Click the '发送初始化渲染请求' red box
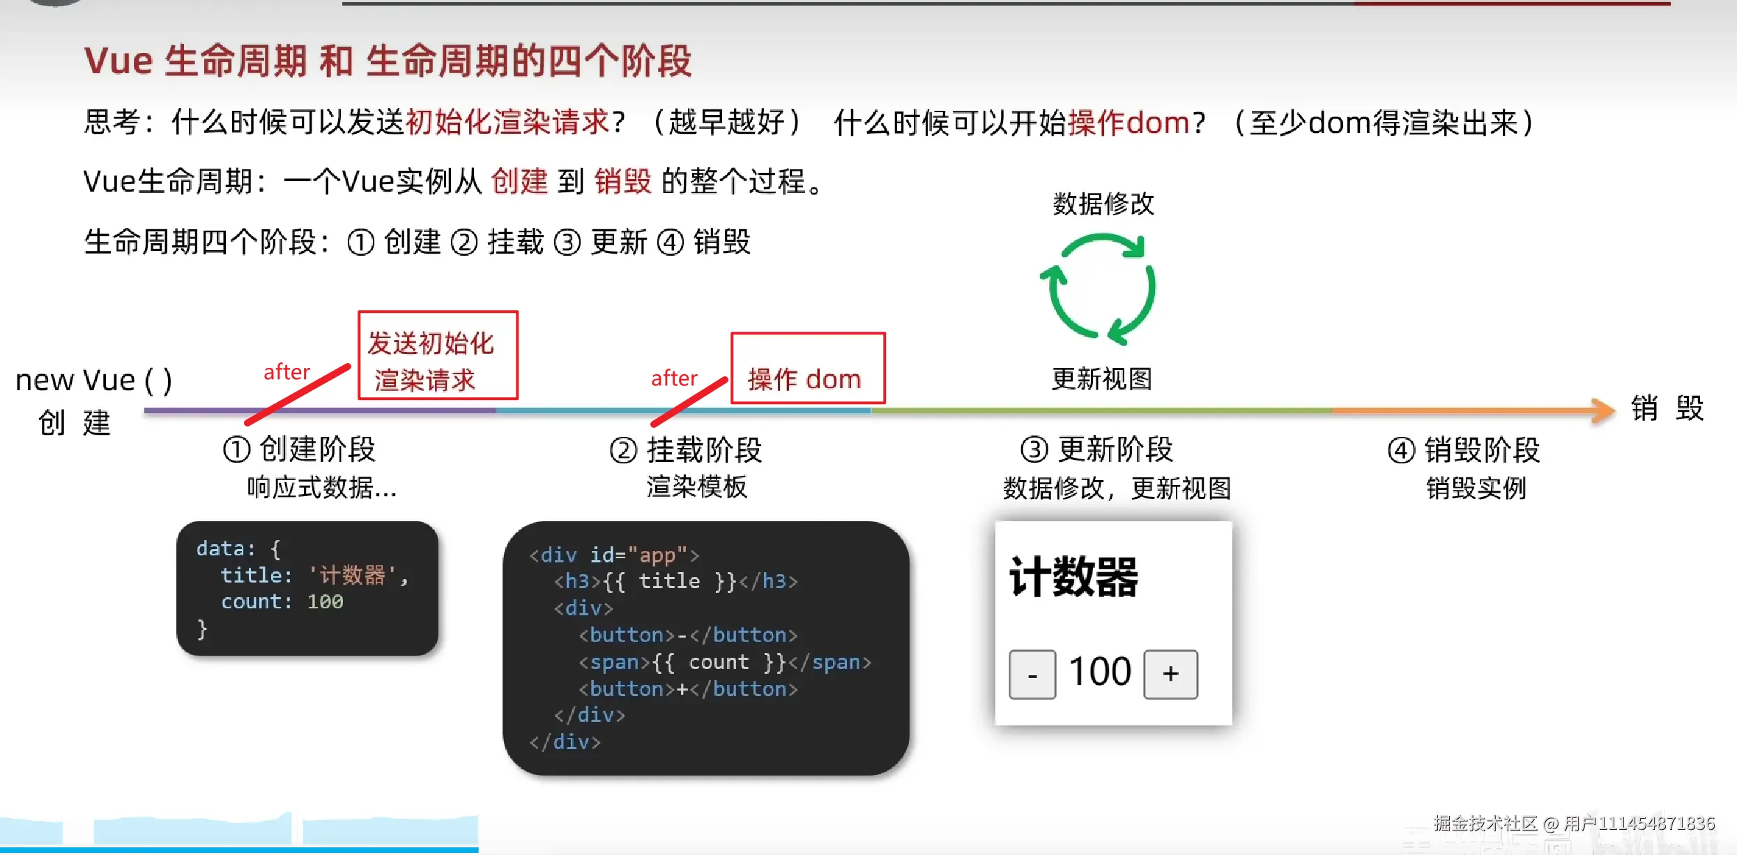This screenshot has width=1737, height=855. [x=438, y=355]
